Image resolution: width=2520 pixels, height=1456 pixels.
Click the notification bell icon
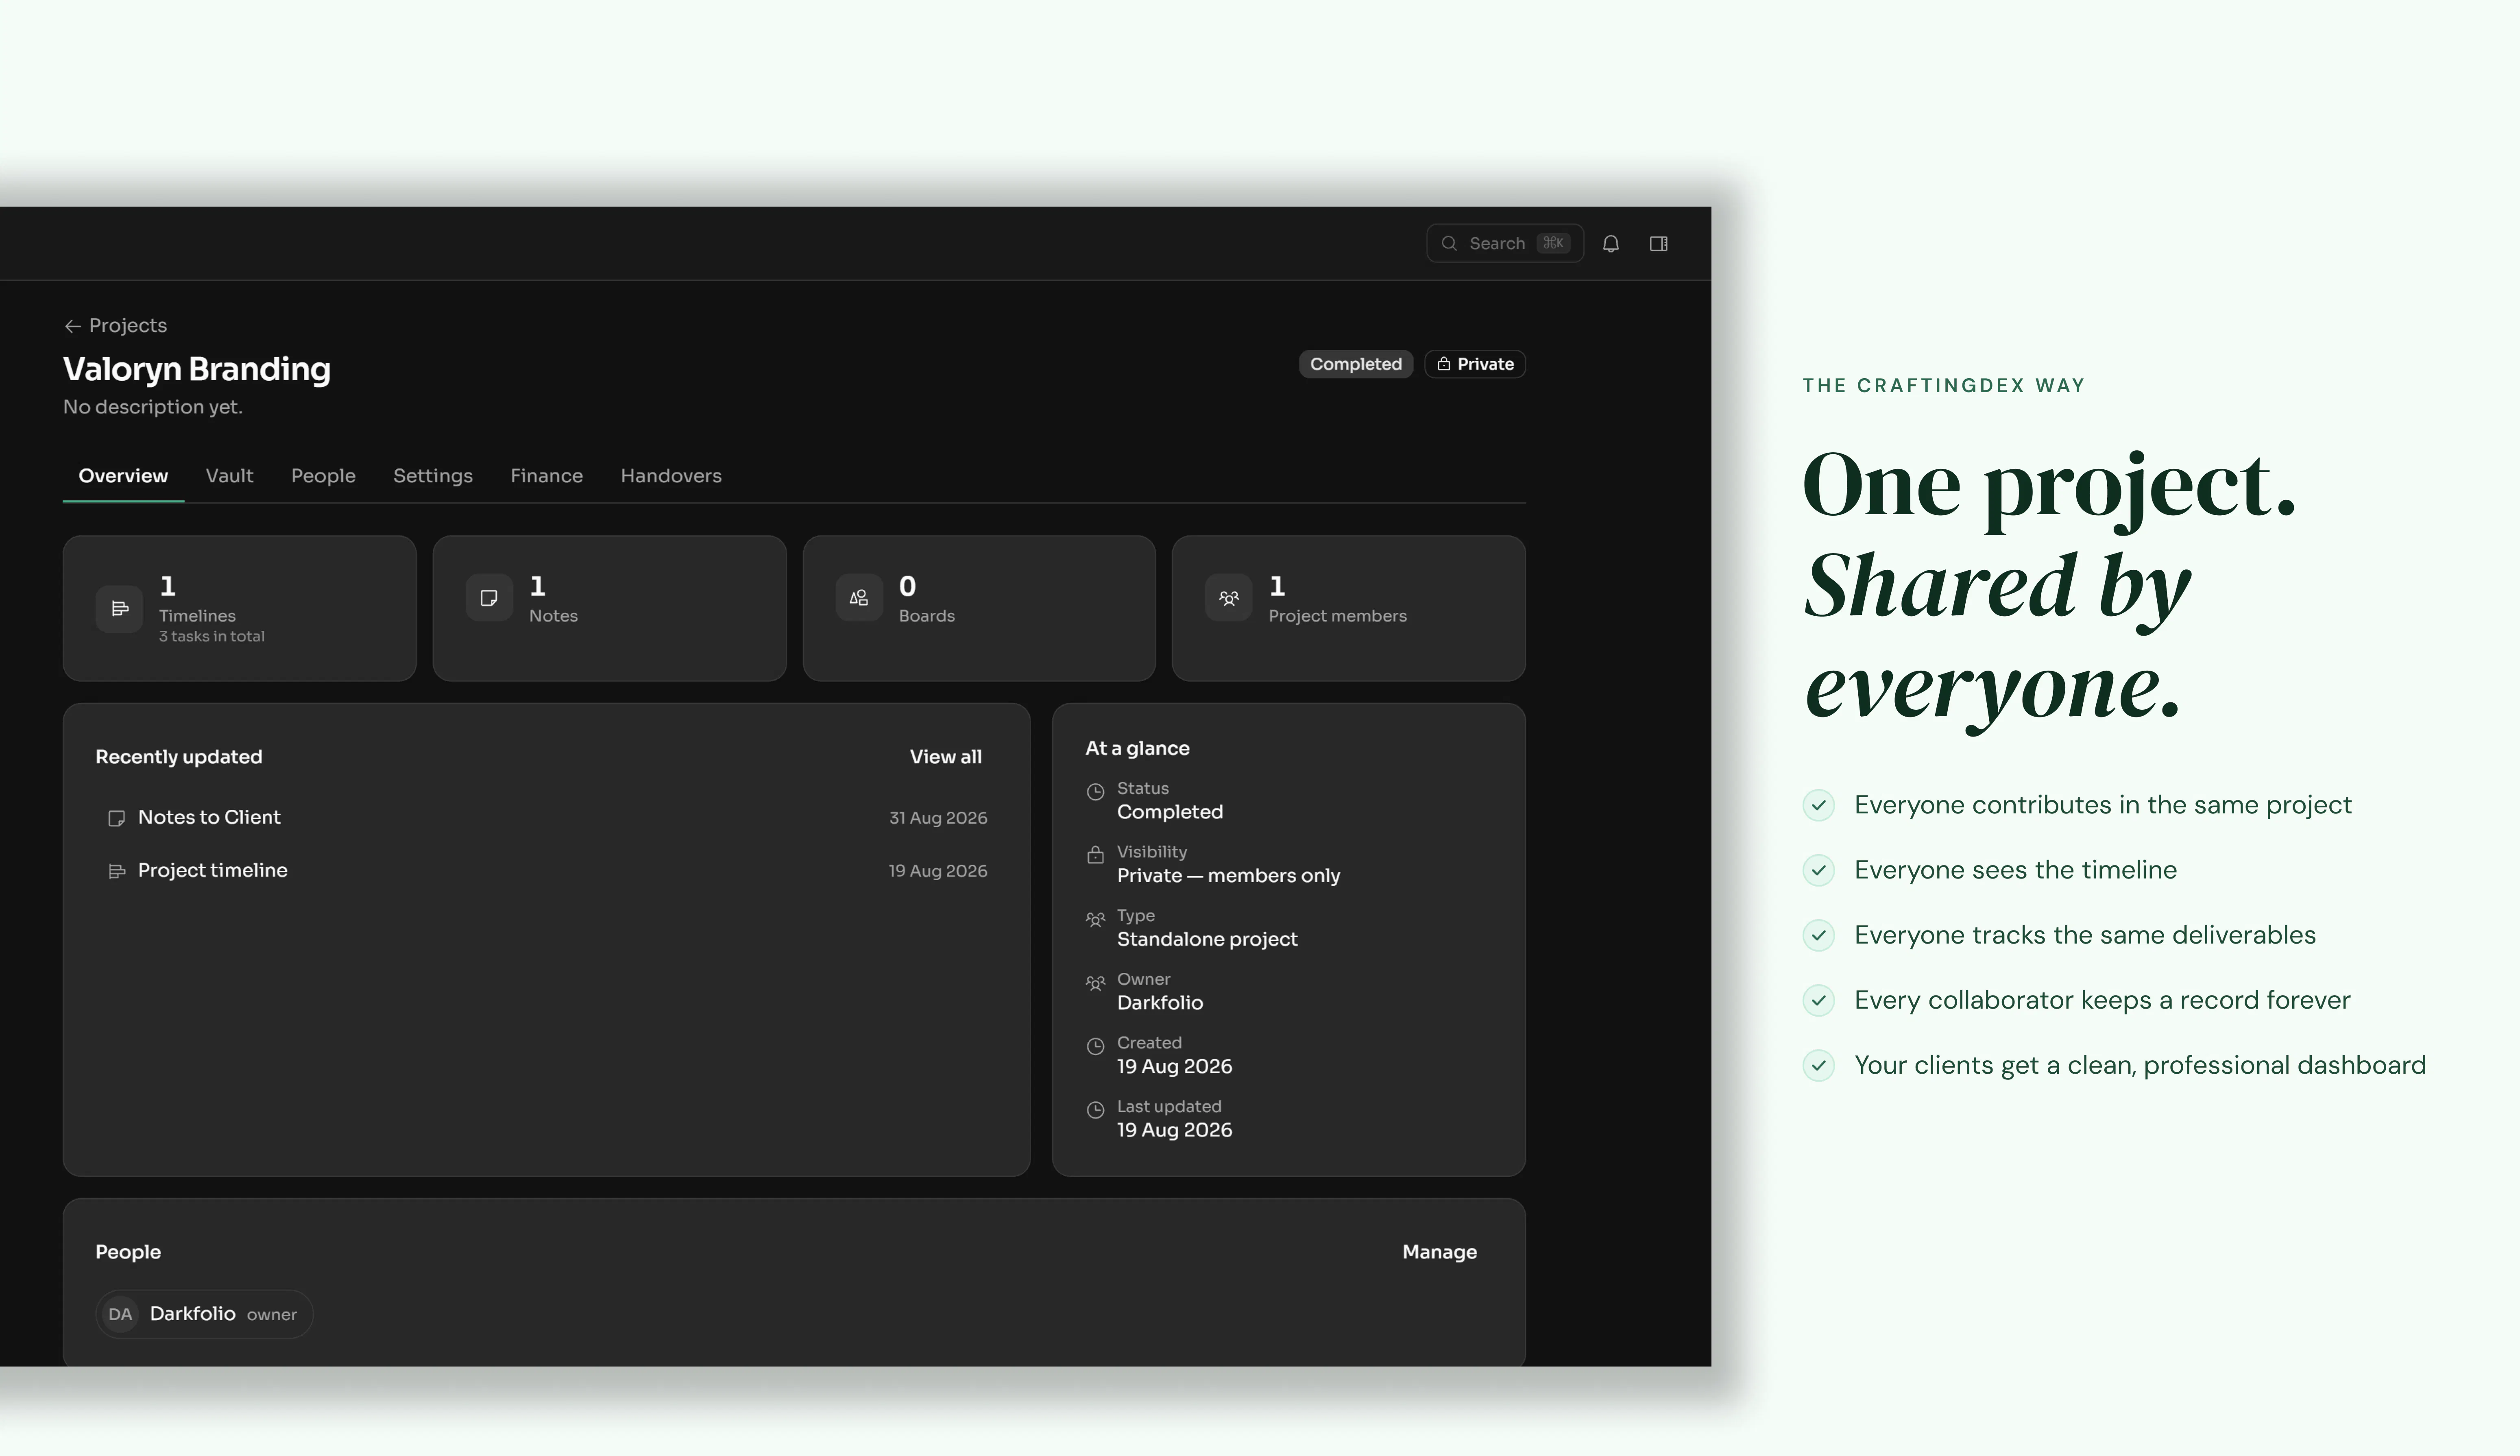click(x=1610, y=244)
